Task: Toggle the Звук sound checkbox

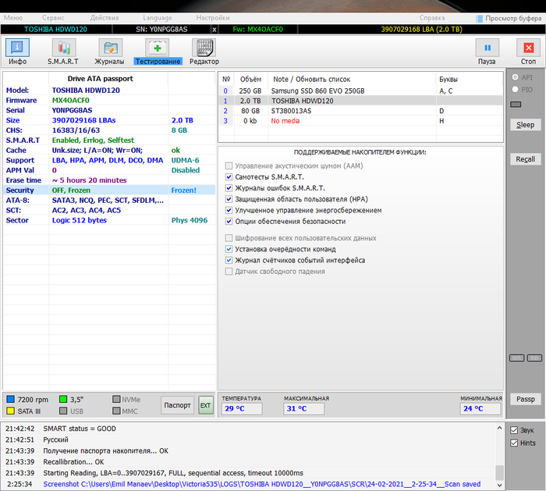Action: tap(513, 430)
